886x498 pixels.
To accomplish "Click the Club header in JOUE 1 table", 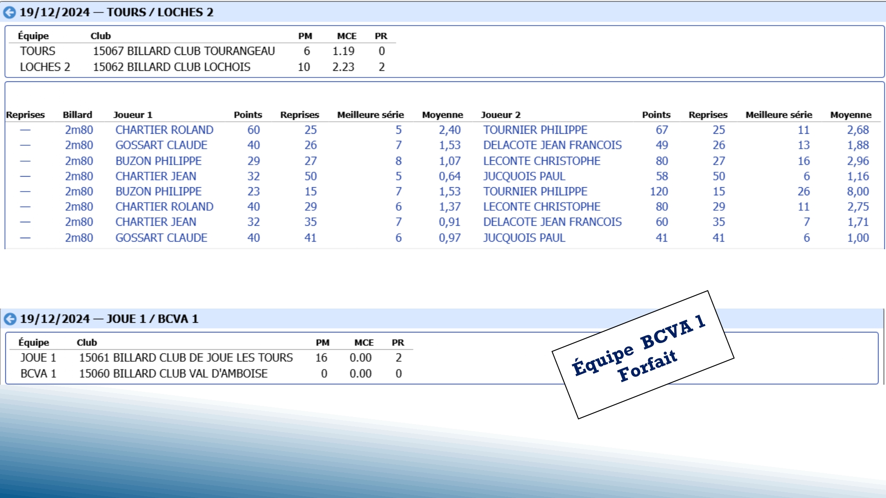I will [87, 343].
